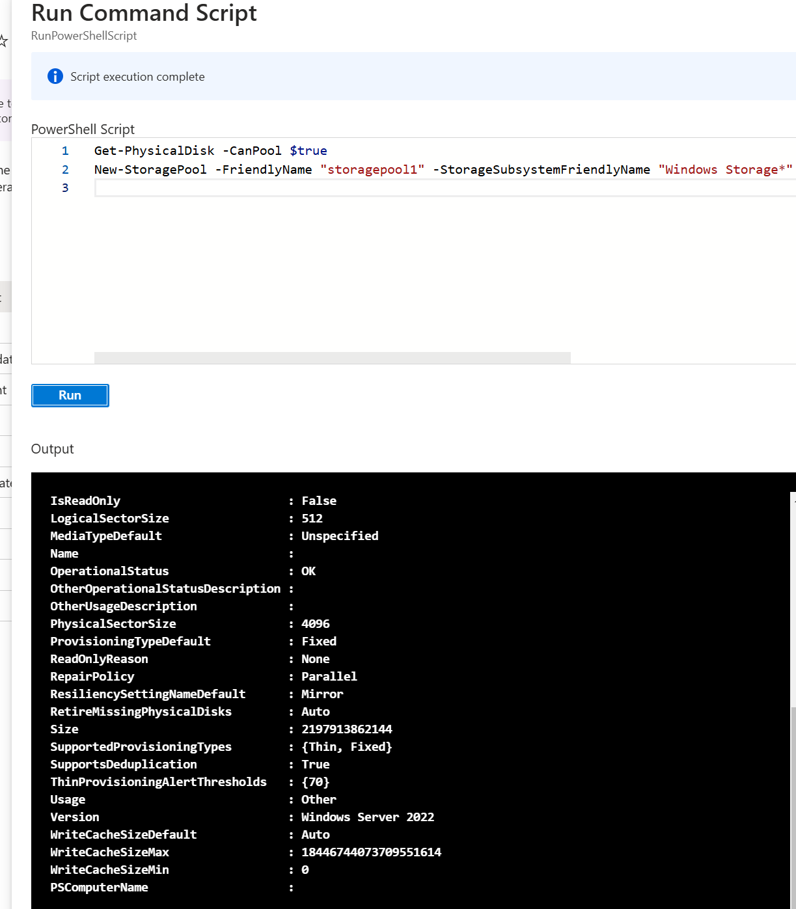Click the New-StoragePool command on line 2
The height and width of the screenshot is (909, 796).
point(150,170)
